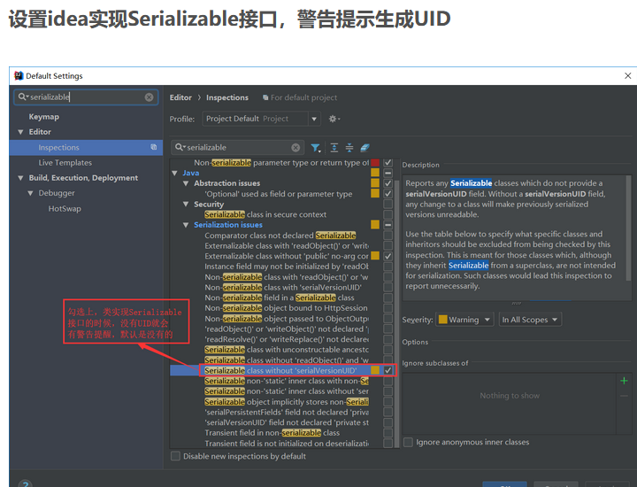Enable 'Serializable class in secure context' checkbox
Image resolution: width=637 pixels, height=487 pixels.
(388, 214)
